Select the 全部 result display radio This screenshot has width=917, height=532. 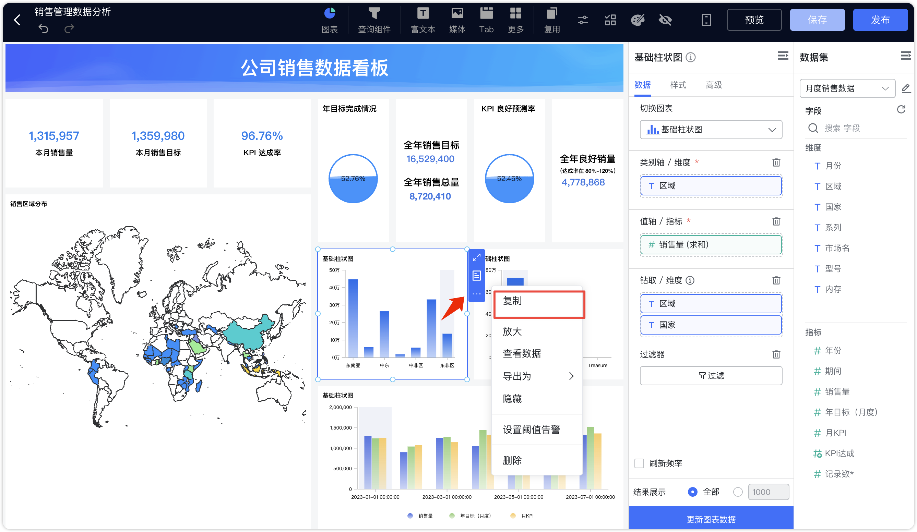coord(692,492)
